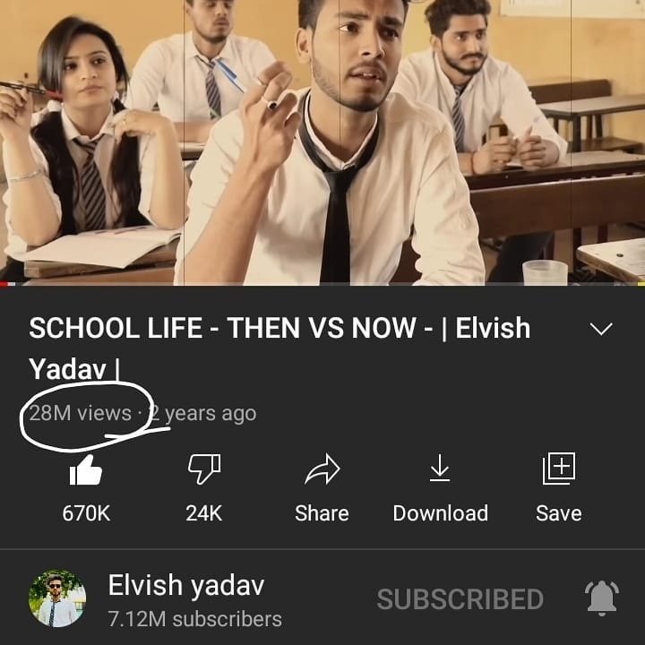Toggle the notification bell for Elvish yadav
Screen dimensions: 645x645
tap(601, 598)
